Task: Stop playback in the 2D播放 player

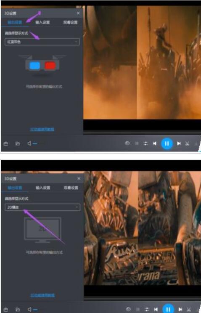Action: tap(138, 309)
